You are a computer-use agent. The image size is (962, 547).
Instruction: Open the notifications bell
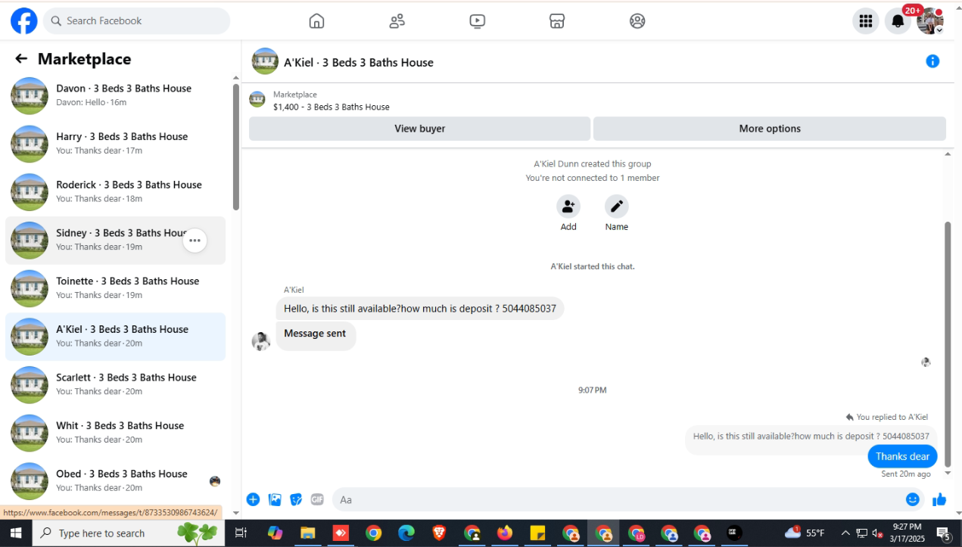[x=898, y=21]
